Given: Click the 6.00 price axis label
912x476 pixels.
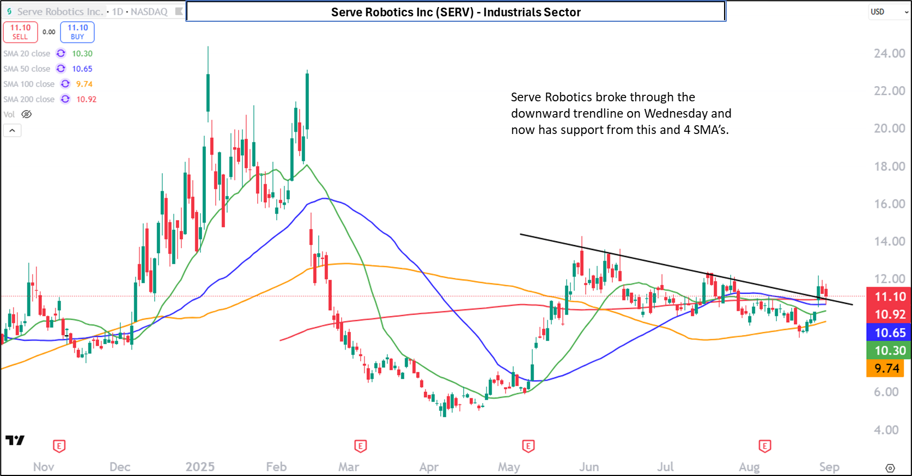Looking at the screenshot, I should (886, 392).
